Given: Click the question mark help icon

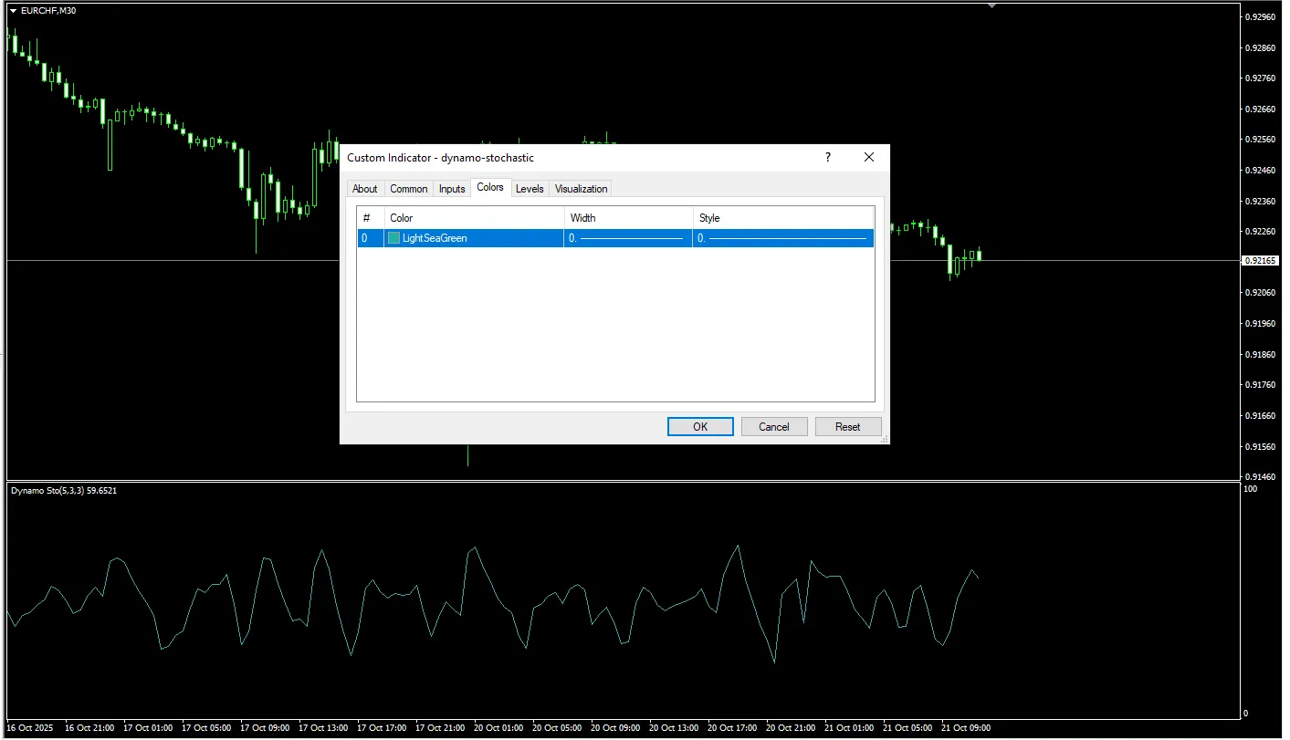Looking at the screenshot, I should (828, 158).
